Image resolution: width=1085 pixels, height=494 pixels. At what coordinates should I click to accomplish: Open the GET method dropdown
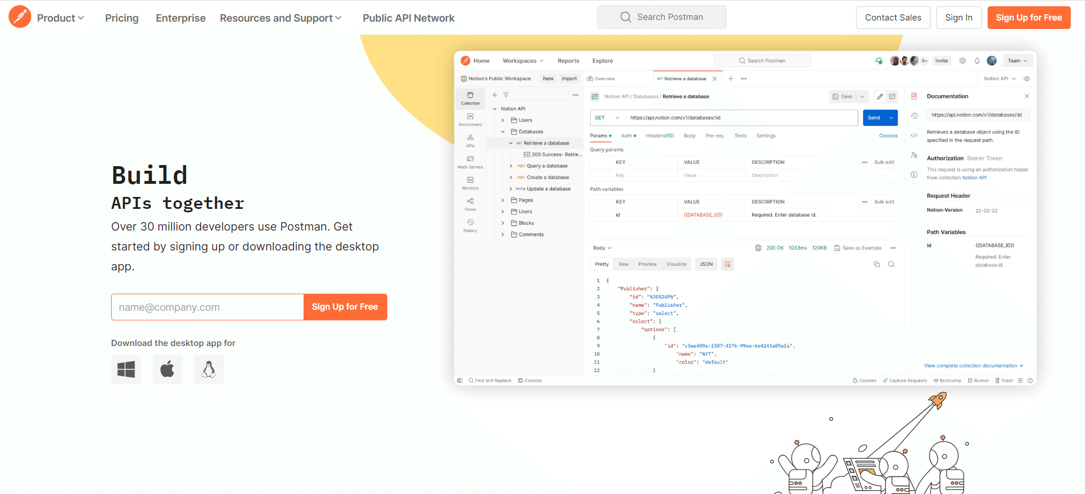tap(608, 118)
